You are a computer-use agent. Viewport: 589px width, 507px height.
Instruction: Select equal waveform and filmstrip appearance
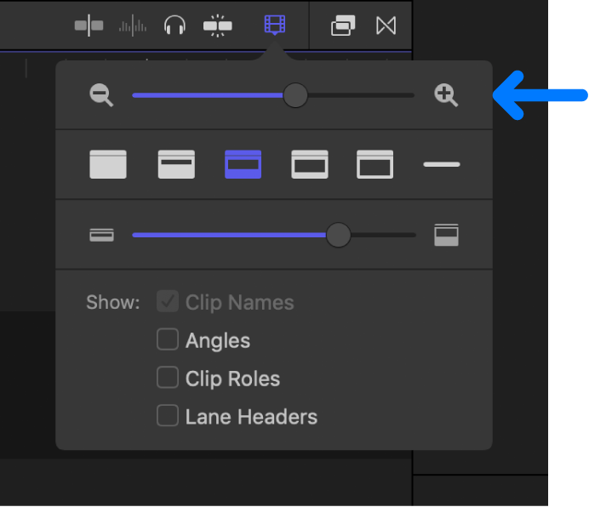[243, 164]
